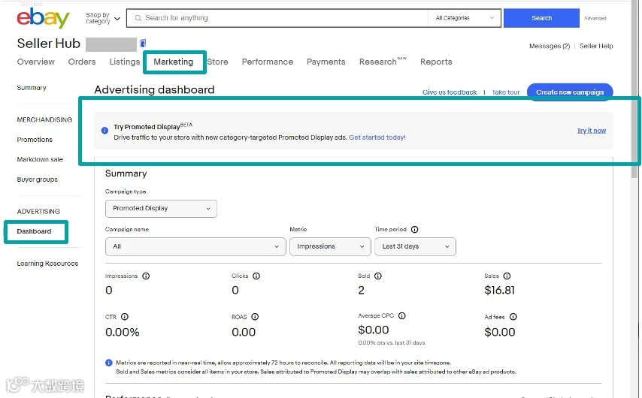Open the Performance tab
The height and width of the screenshot is (398, 642).
268,62
